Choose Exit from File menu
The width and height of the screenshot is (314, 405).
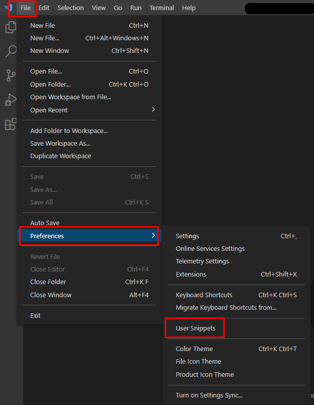pos(89,316)
